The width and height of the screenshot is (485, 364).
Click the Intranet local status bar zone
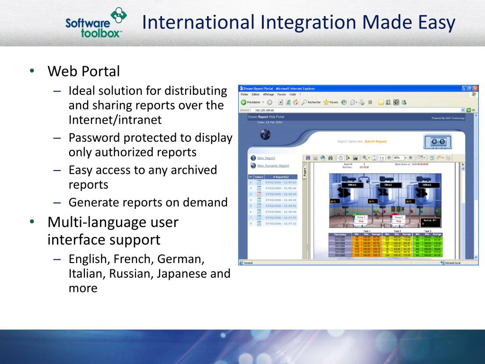coord(450,263)
